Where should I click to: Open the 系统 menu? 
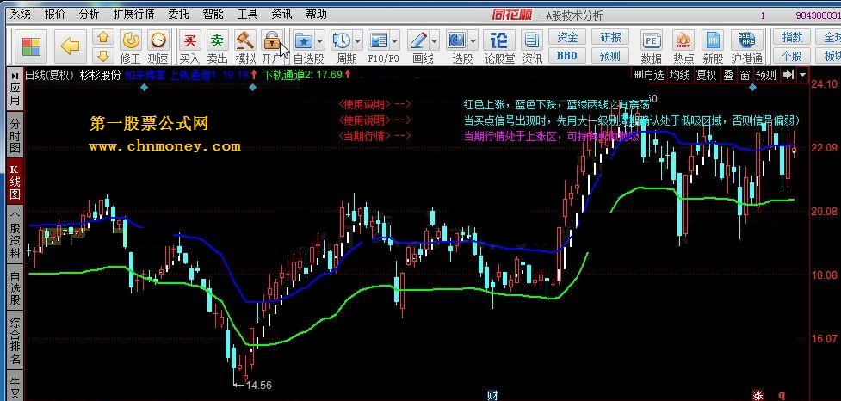21,15
